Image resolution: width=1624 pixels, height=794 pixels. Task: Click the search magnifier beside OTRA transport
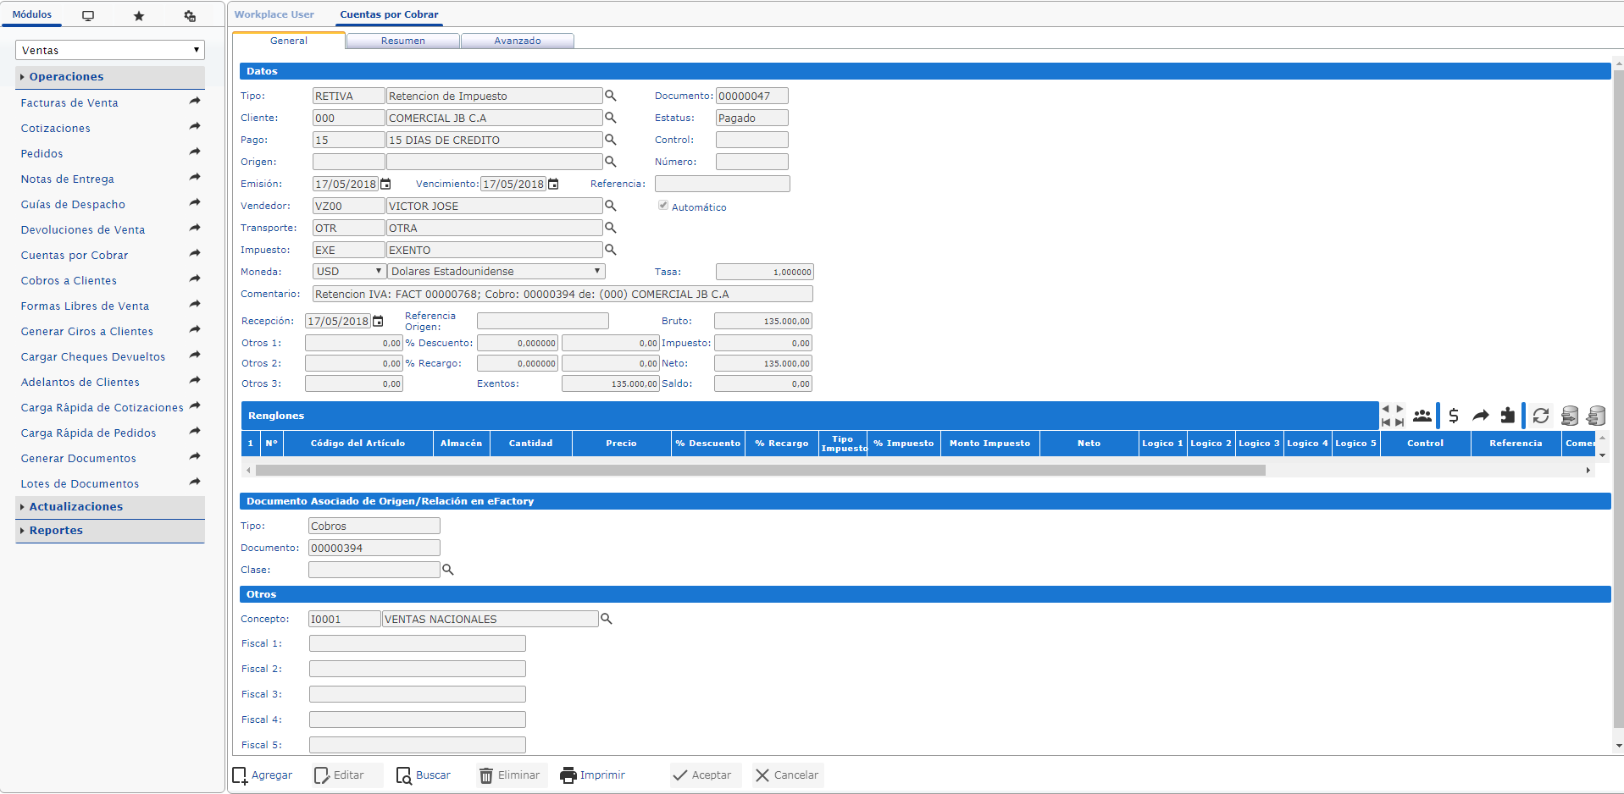tap(610, 228)
